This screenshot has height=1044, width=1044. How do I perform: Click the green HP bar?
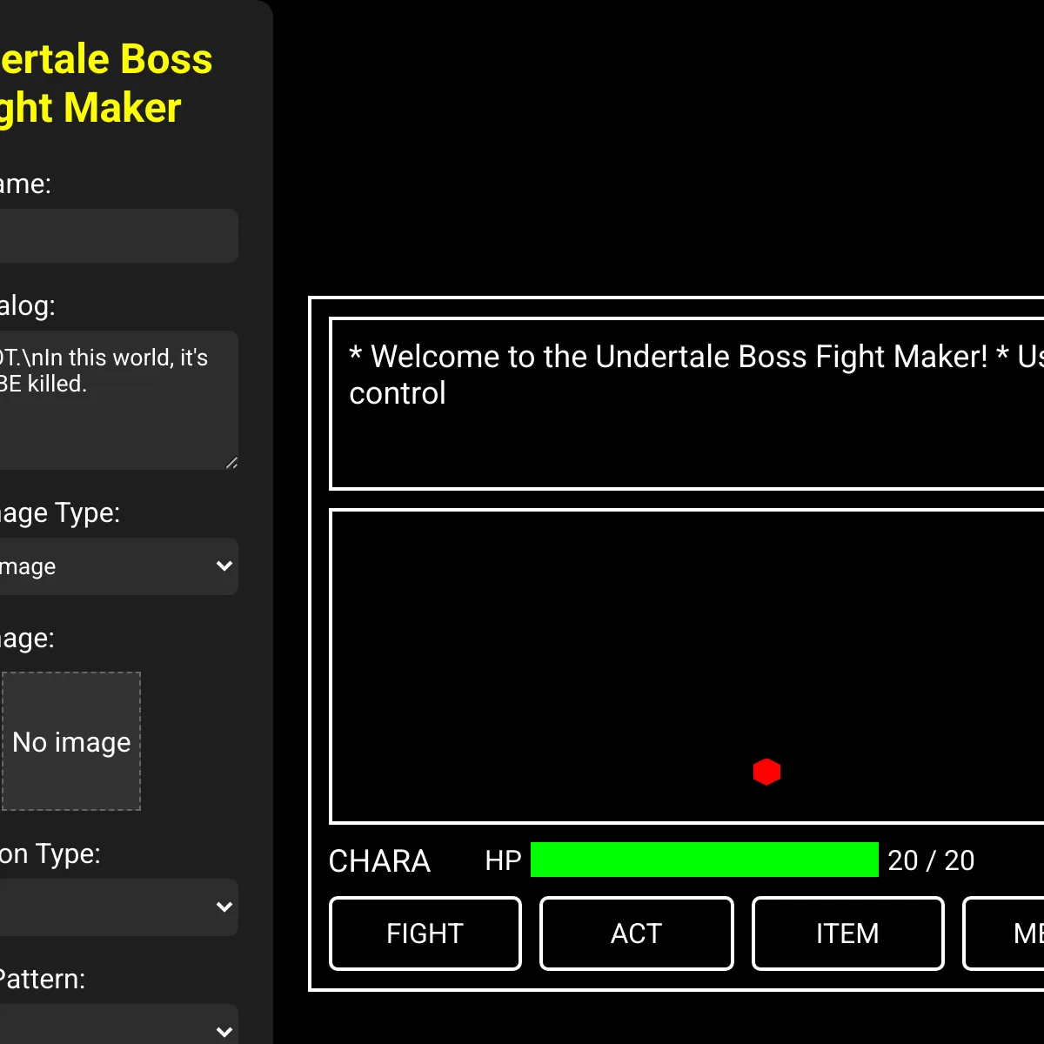click(x=705, y=860)
